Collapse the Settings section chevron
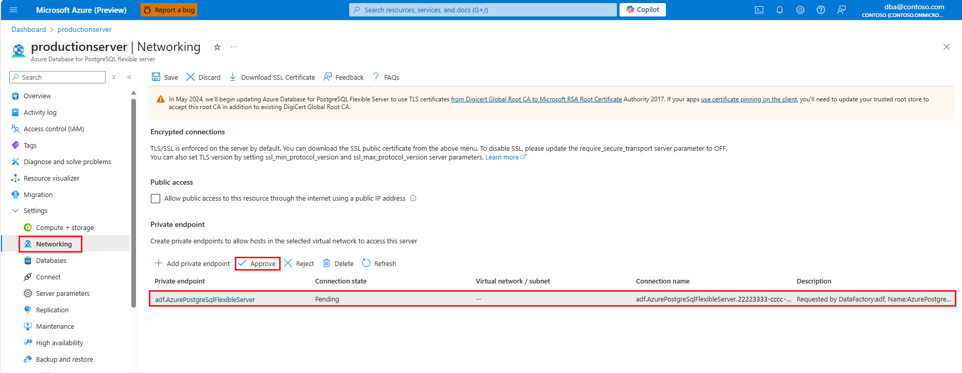Image resolution: width=962 pixels, height=373 pixels. [x=15, y=210]
